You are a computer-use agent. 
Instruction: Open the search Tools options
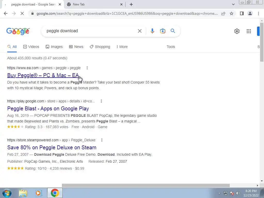(x=171, y=47)
